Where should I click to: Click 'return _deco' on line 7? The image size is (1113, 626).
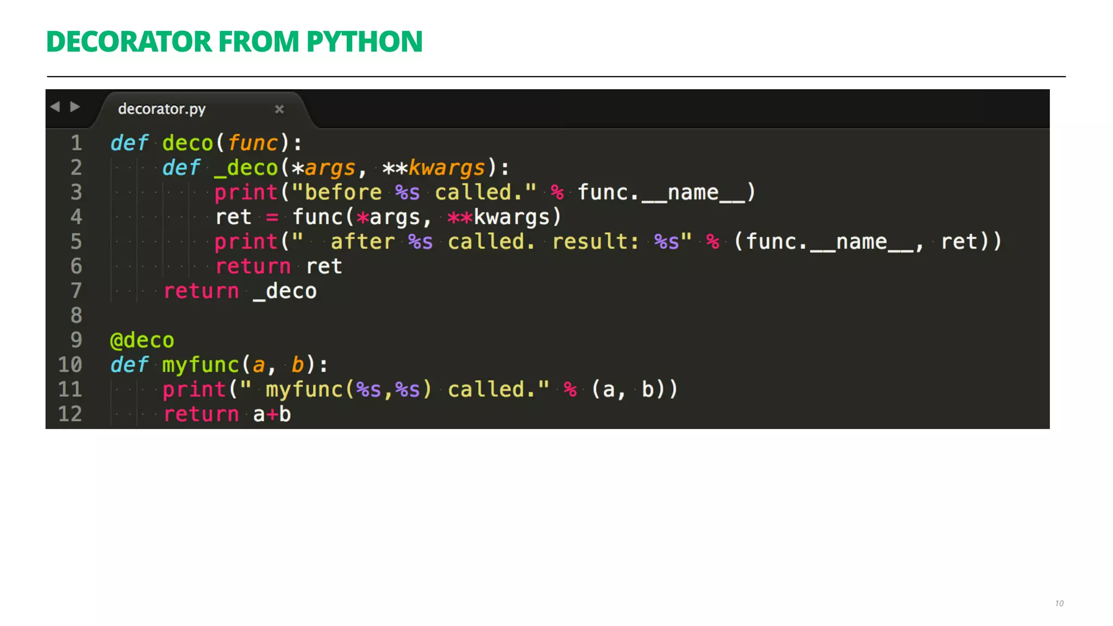pyautogui.click(x=240, y=291)
